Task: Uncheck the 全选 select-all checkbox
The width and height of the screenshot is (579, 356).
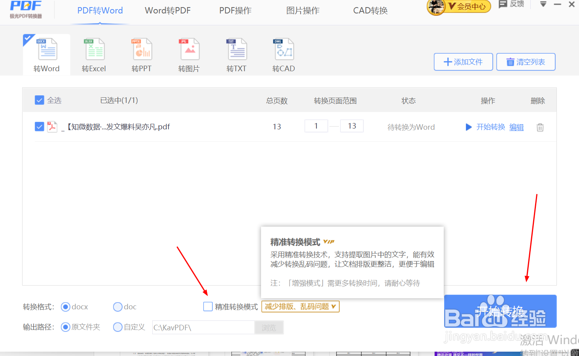Action: point(39,100)
